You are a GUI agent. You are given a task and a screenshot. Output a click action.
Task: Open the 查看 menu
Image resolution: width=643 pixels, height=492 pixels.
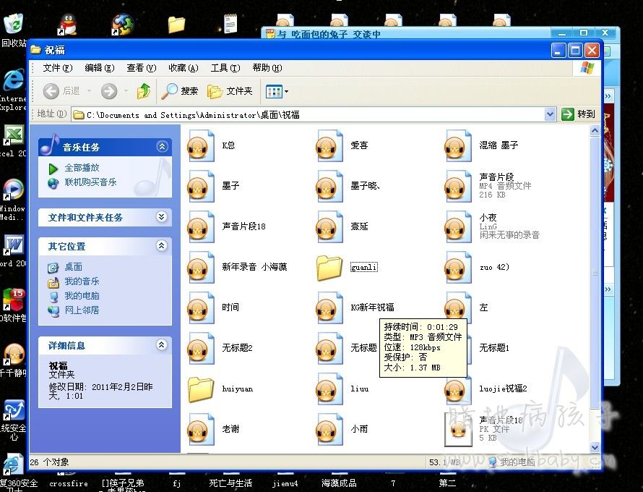(x=139, y=67)
